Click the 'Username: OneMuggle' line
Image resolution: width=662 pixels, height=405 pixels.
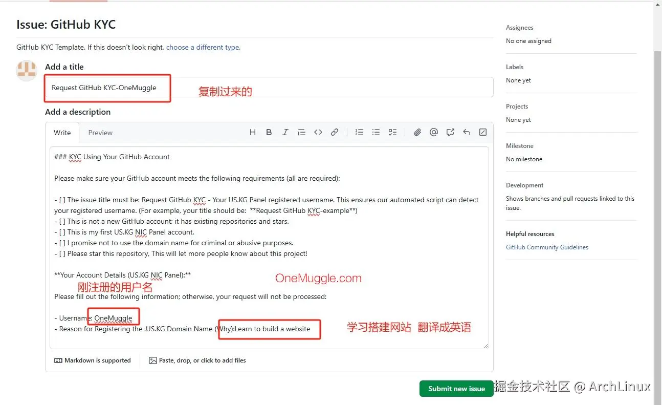coord(93,318)
